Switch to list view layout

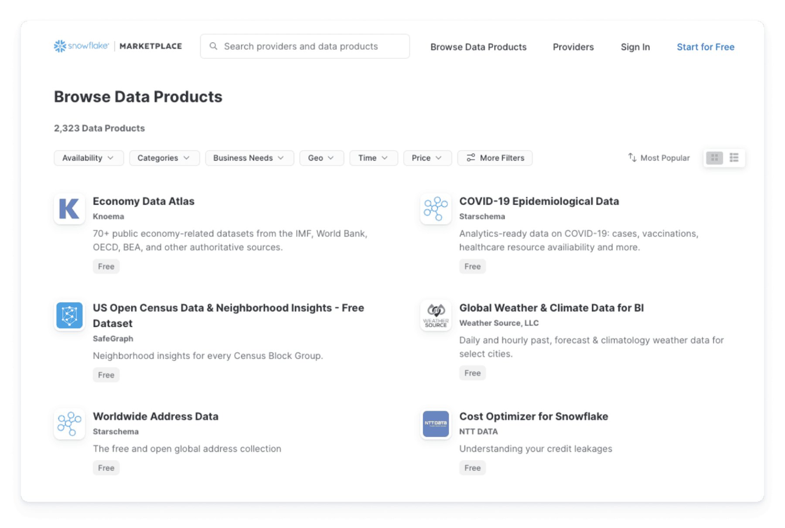[x=734, y=158]
